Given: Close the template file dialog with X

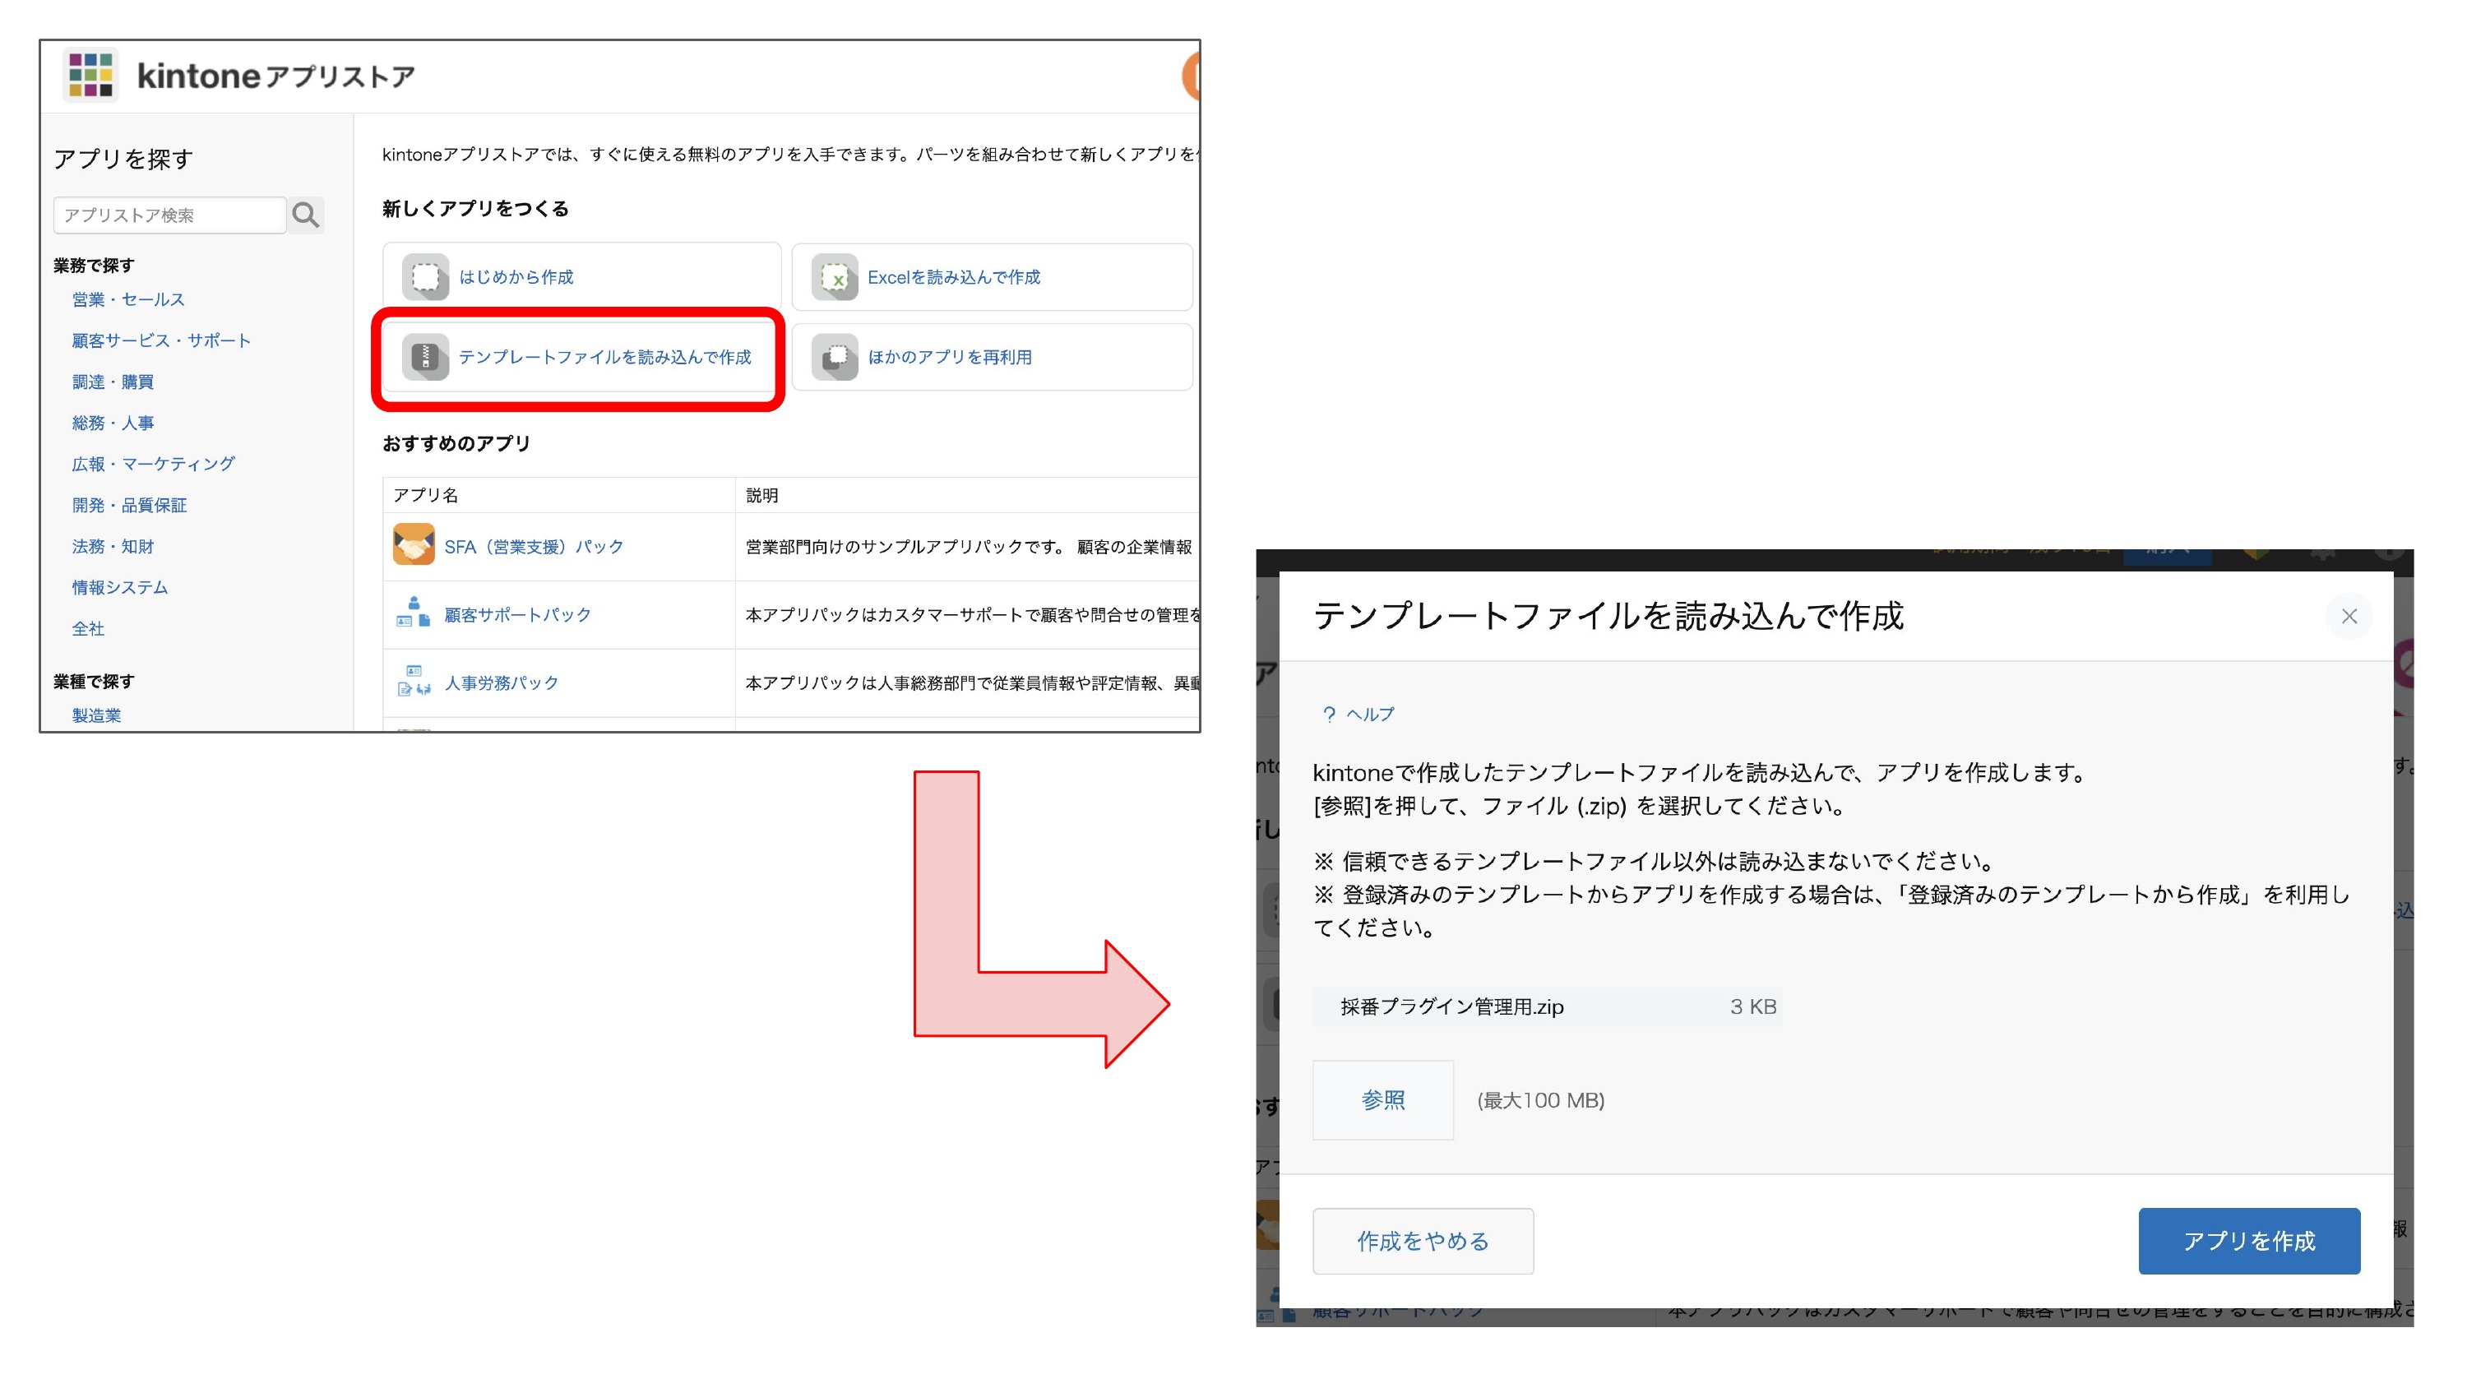Looking at the screenshot, I should 2349,616.
